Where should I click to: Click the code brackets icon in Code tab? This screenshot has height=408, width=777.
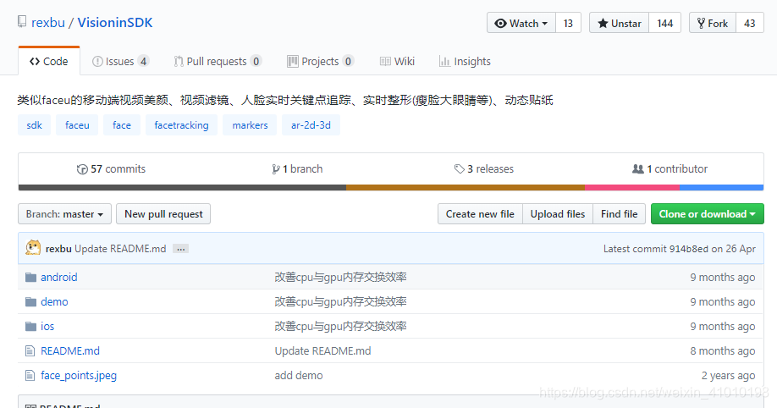35,62
